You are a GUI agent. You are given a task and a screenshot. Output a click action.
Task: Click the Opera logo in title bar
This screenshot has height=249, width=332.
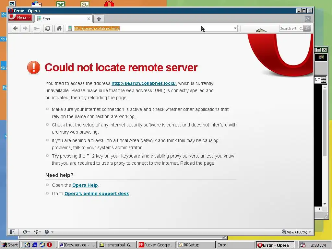11,11
